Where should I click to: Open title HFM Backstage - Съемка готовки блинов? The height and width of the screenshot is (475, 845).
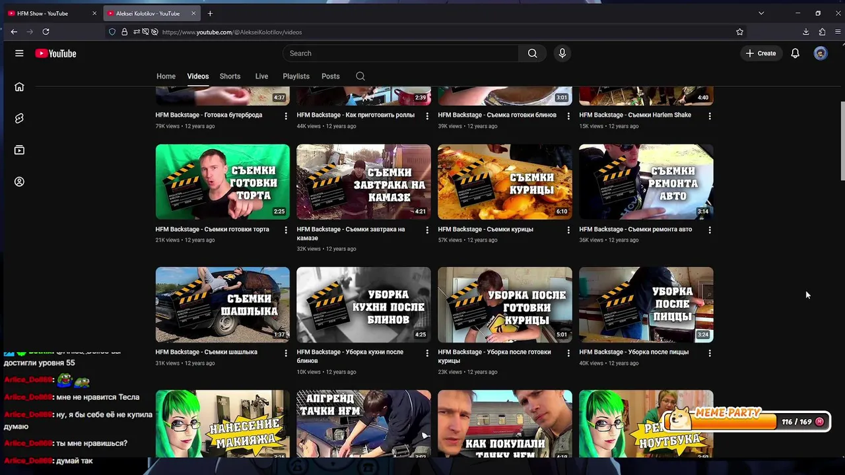point(497,115)
